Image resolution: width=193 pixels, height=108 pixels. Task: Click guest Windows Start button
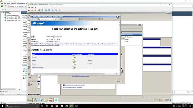pyautogui.click(x=30, y=100)
